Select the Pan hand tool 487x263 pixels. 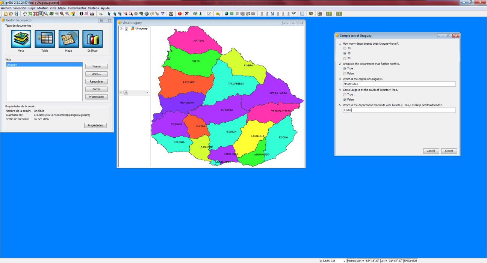coord(25,14)
